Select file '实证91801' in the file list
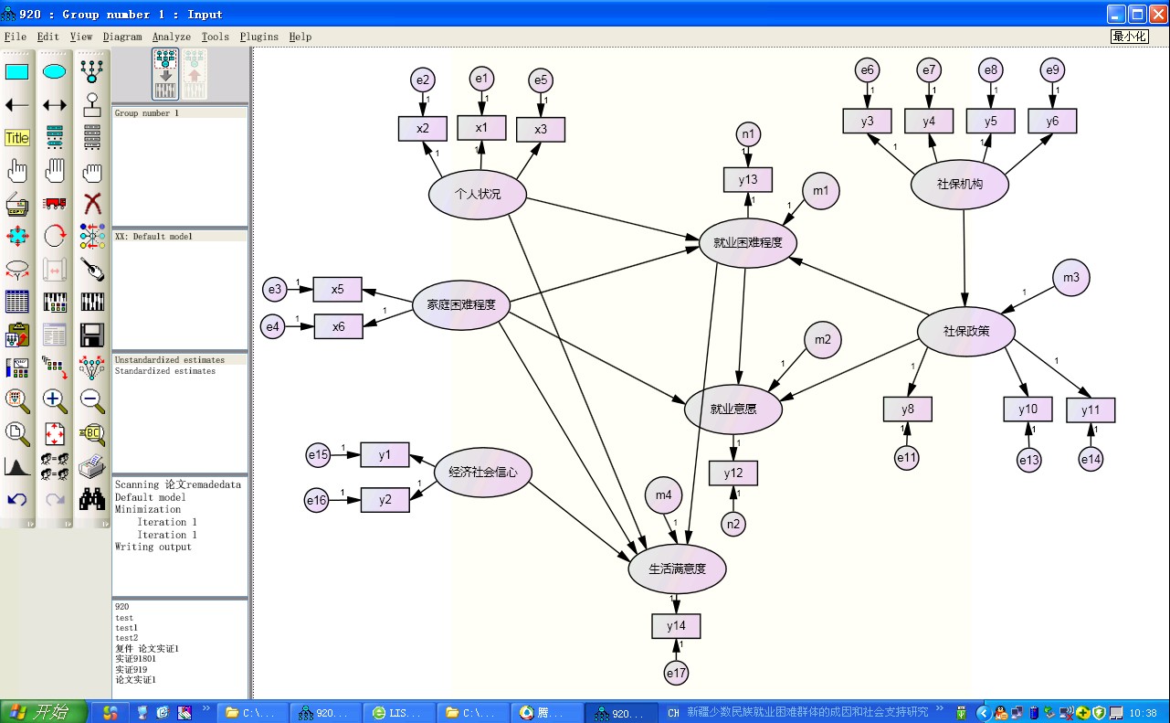1170x723 pixels. click(133, 659)
